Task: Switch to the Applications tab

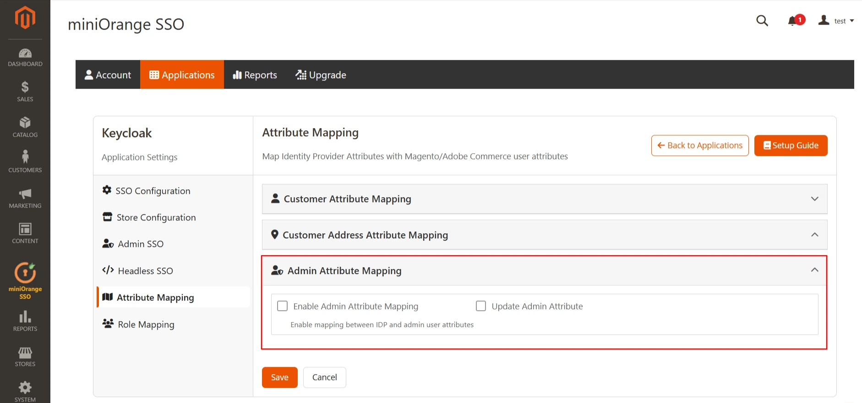Action: coord(182,75)
